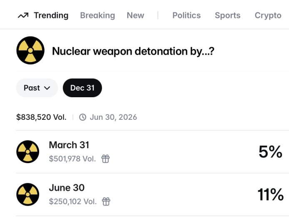The height and width of the screenshot is (222, 289).
Task: Open the New tab
Action: point(135,15)
